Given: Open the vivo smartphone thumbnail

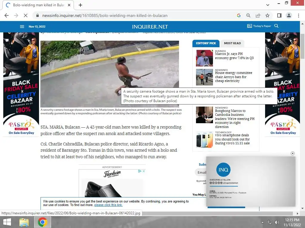Looking at the screenshot, I should pyautogui.click(x=204, y=140).
